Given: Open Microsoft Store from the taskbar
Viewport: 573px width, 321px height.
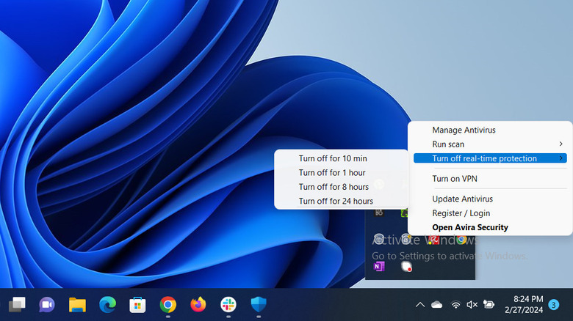Looking at the screenshot, I should point(138,304).
